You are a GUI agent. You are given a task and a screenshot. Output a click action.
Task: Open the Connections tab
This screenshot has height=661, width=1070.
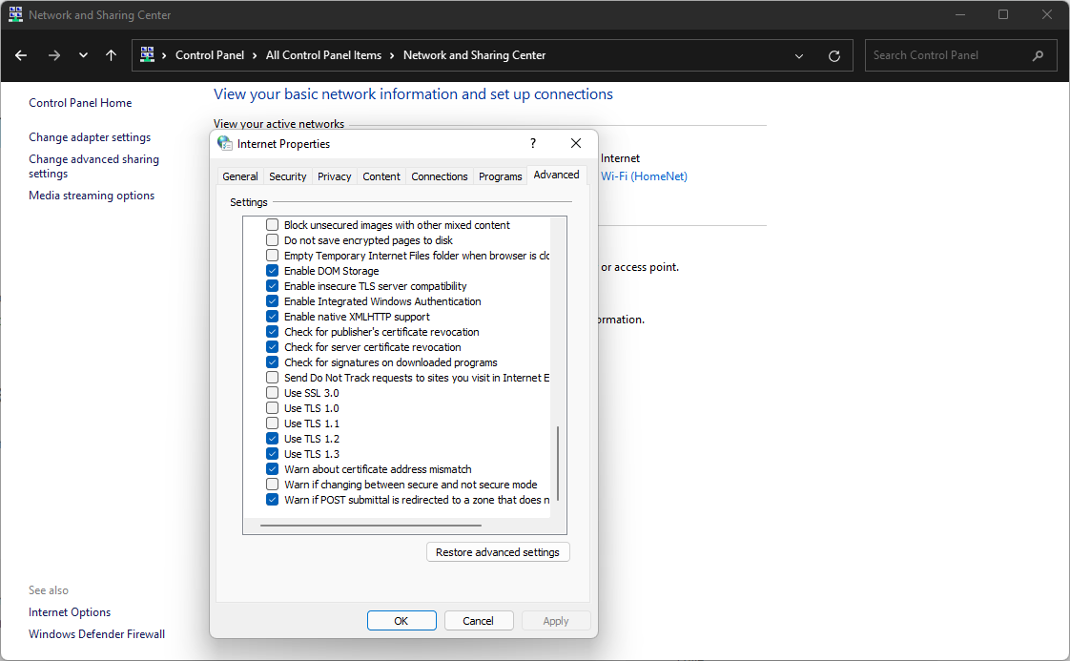[x=440, y=176]
